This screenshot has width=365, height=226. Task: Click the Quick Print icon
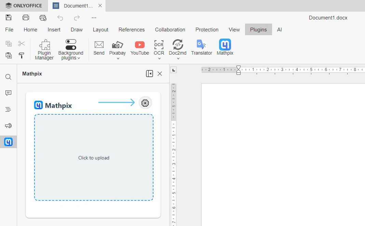coord(43,18)
